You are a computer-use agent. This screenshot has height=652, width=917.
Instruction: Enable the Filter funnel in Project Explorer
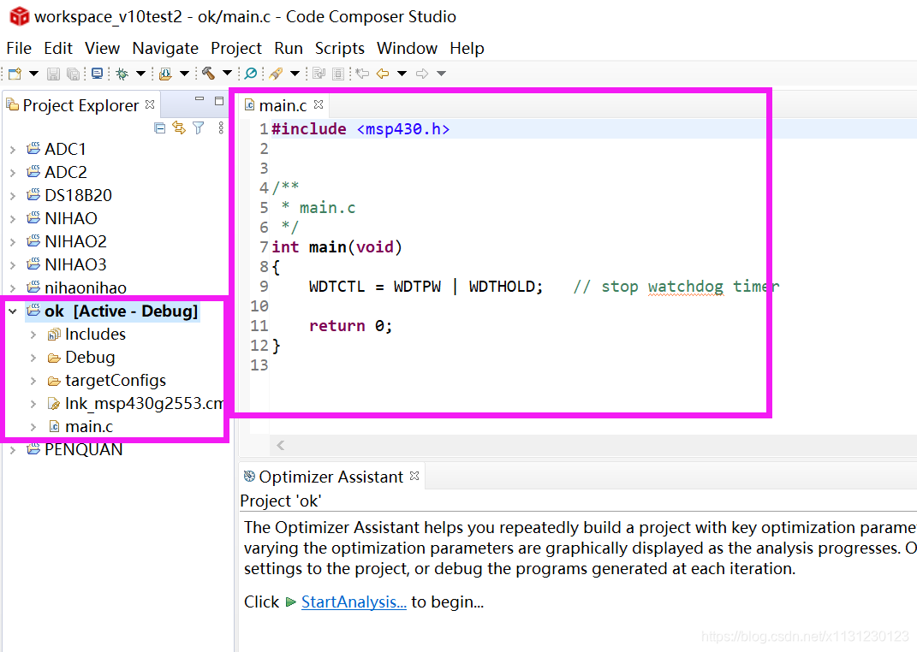click(x=199, y=127)
